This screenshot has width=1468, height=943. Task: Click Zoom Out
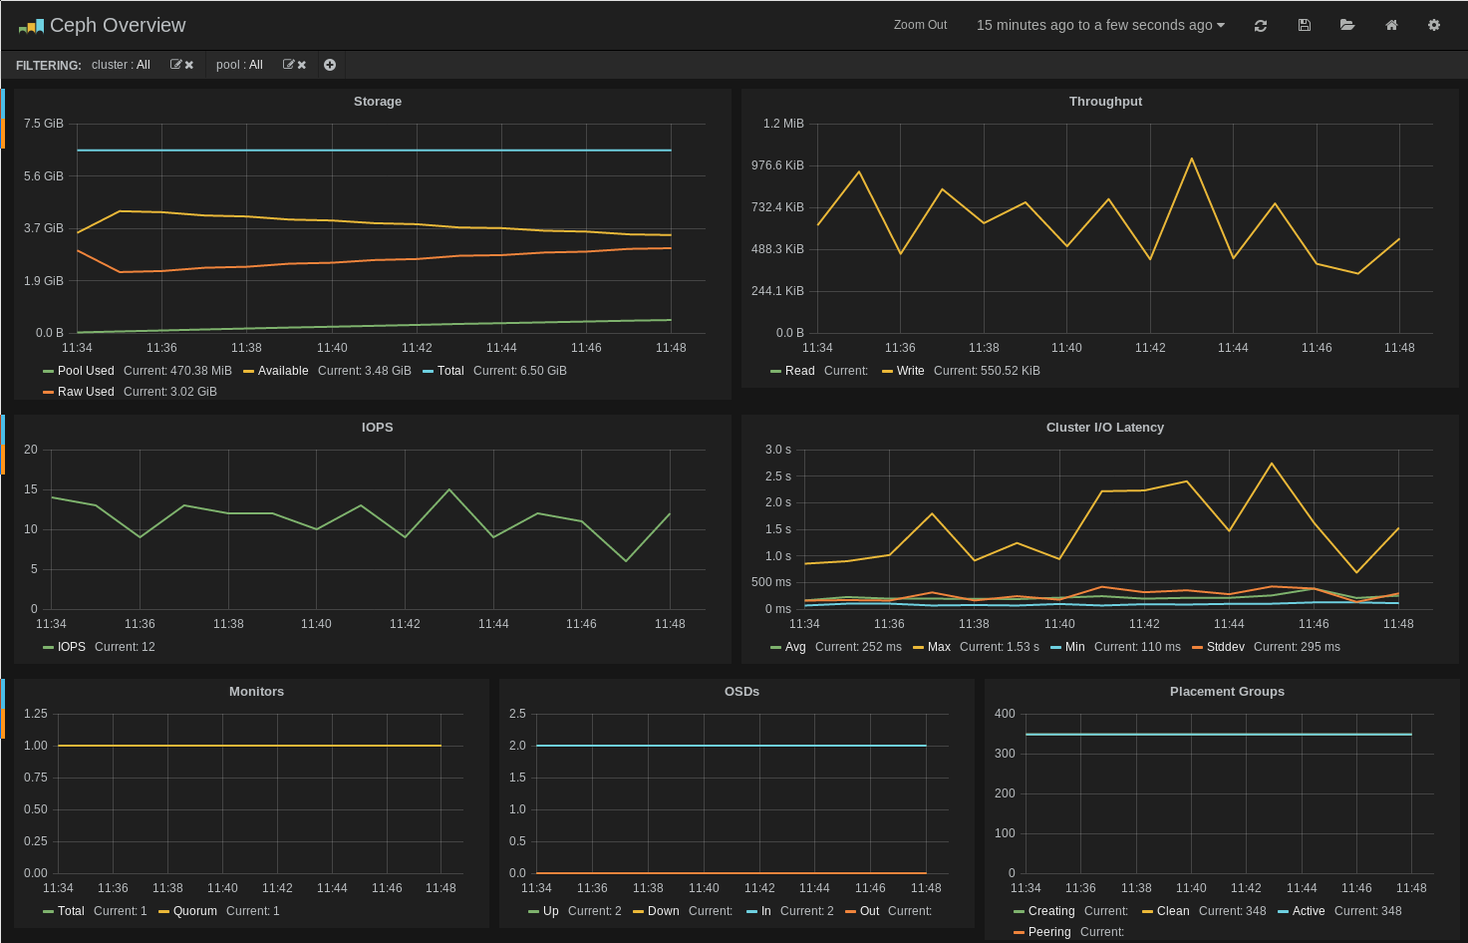point(920,25)
